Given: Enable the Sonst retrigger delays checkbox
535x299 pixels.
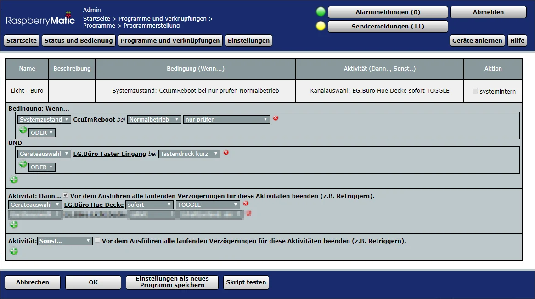Looking at the screenshot, I should point(97,240).
